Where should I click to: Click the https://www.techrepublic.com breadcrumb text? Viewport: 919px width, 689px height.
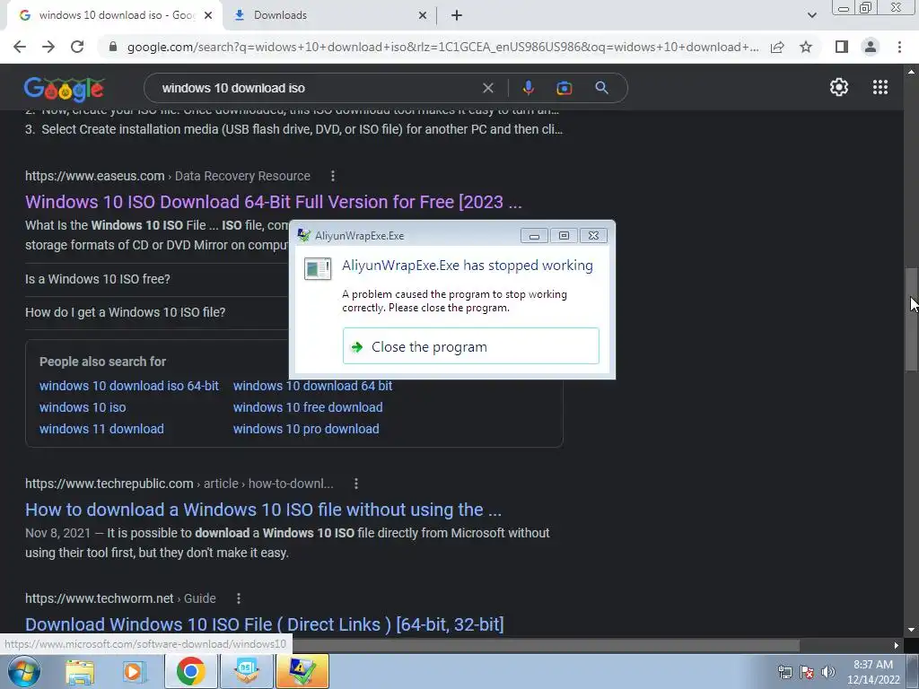click(x=109, y=484)
